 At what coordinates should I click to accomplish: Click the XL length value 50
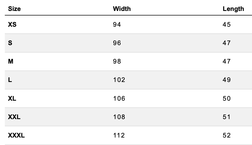[x=227, y=99]
